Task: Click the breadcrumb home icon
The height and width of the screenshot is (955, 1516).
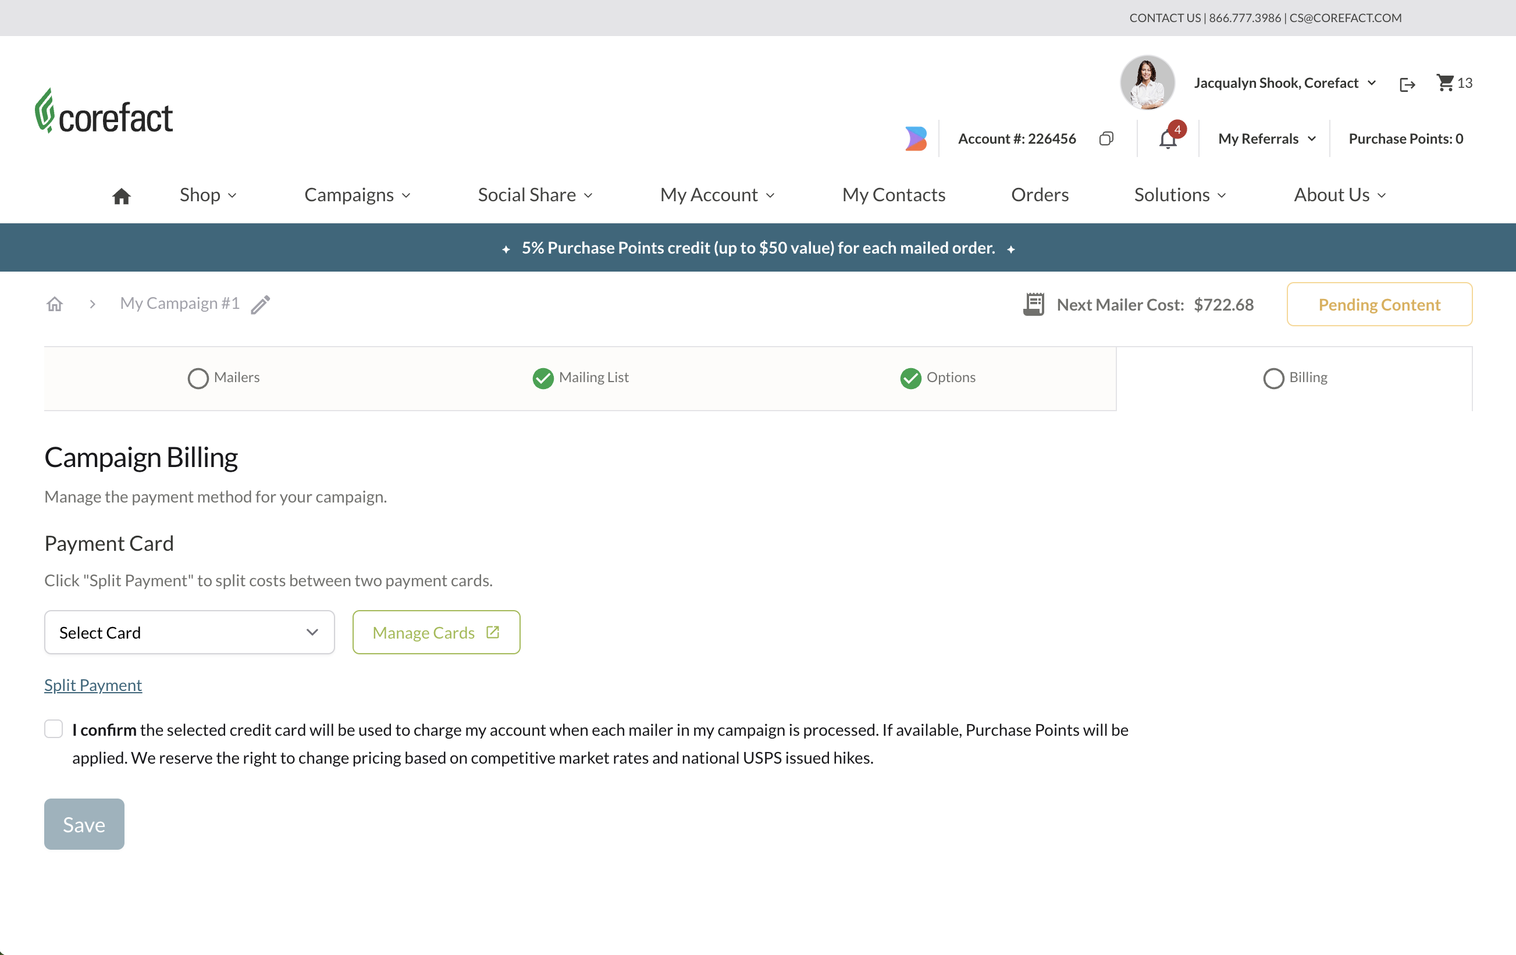Action: tap(55, 304)
